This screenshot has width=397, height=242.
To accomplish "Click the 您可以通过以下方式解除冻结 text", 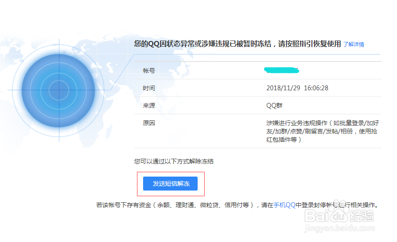I will click(x=174, y=161).
